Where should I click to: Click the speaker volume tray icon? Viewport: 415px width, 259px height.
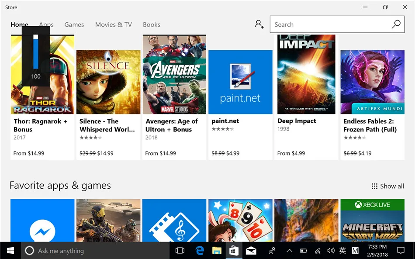tap(331, 251)
